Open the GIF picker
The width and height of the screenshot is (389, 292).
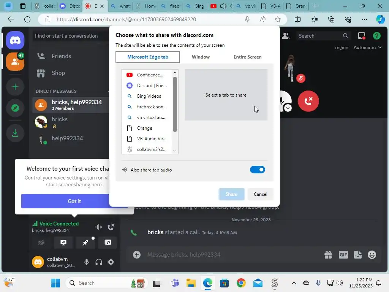tap(343, 255)
